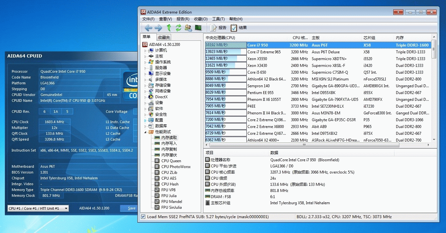Select the FPU Mandel benchmark item

[171, 202]
